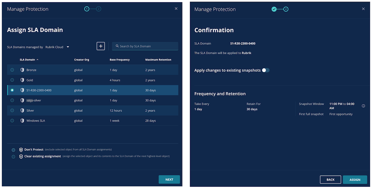Viewport: 373px width, 190px height.
Task: Select the Gold SLA Domain radio button
Action: (x=12, y=80)
